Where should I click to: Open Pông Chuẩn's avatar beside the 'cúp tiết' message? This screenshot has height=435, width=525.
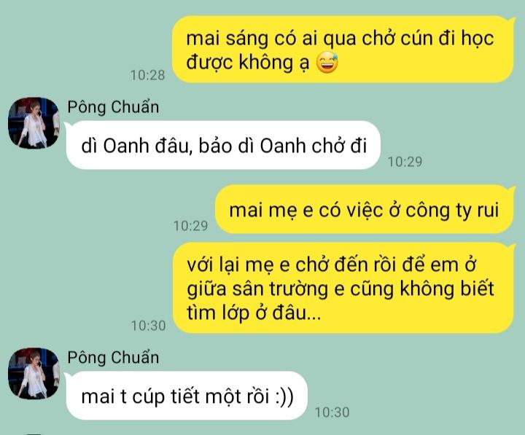34,374
